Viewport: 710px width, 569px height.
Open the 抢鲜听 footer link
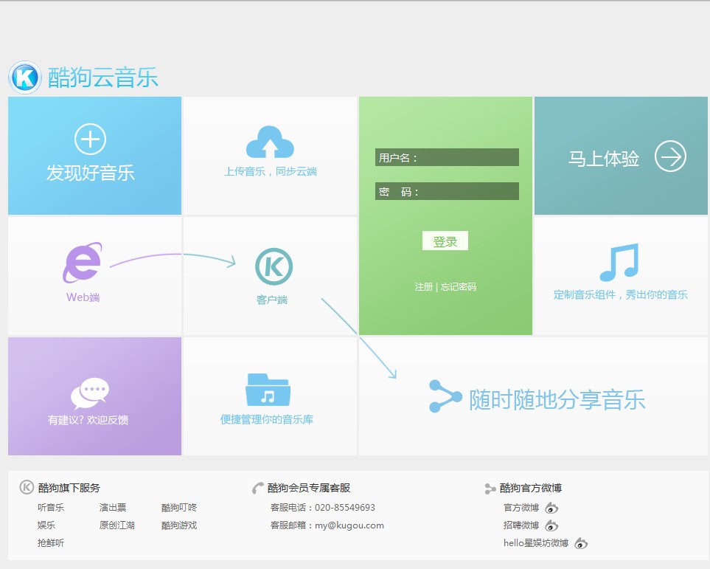[51, 542]
